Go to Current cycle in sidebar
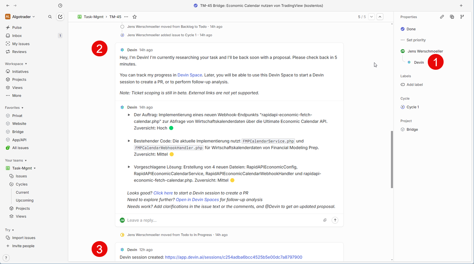Viewport: 474px width, 264px height. 22,193
